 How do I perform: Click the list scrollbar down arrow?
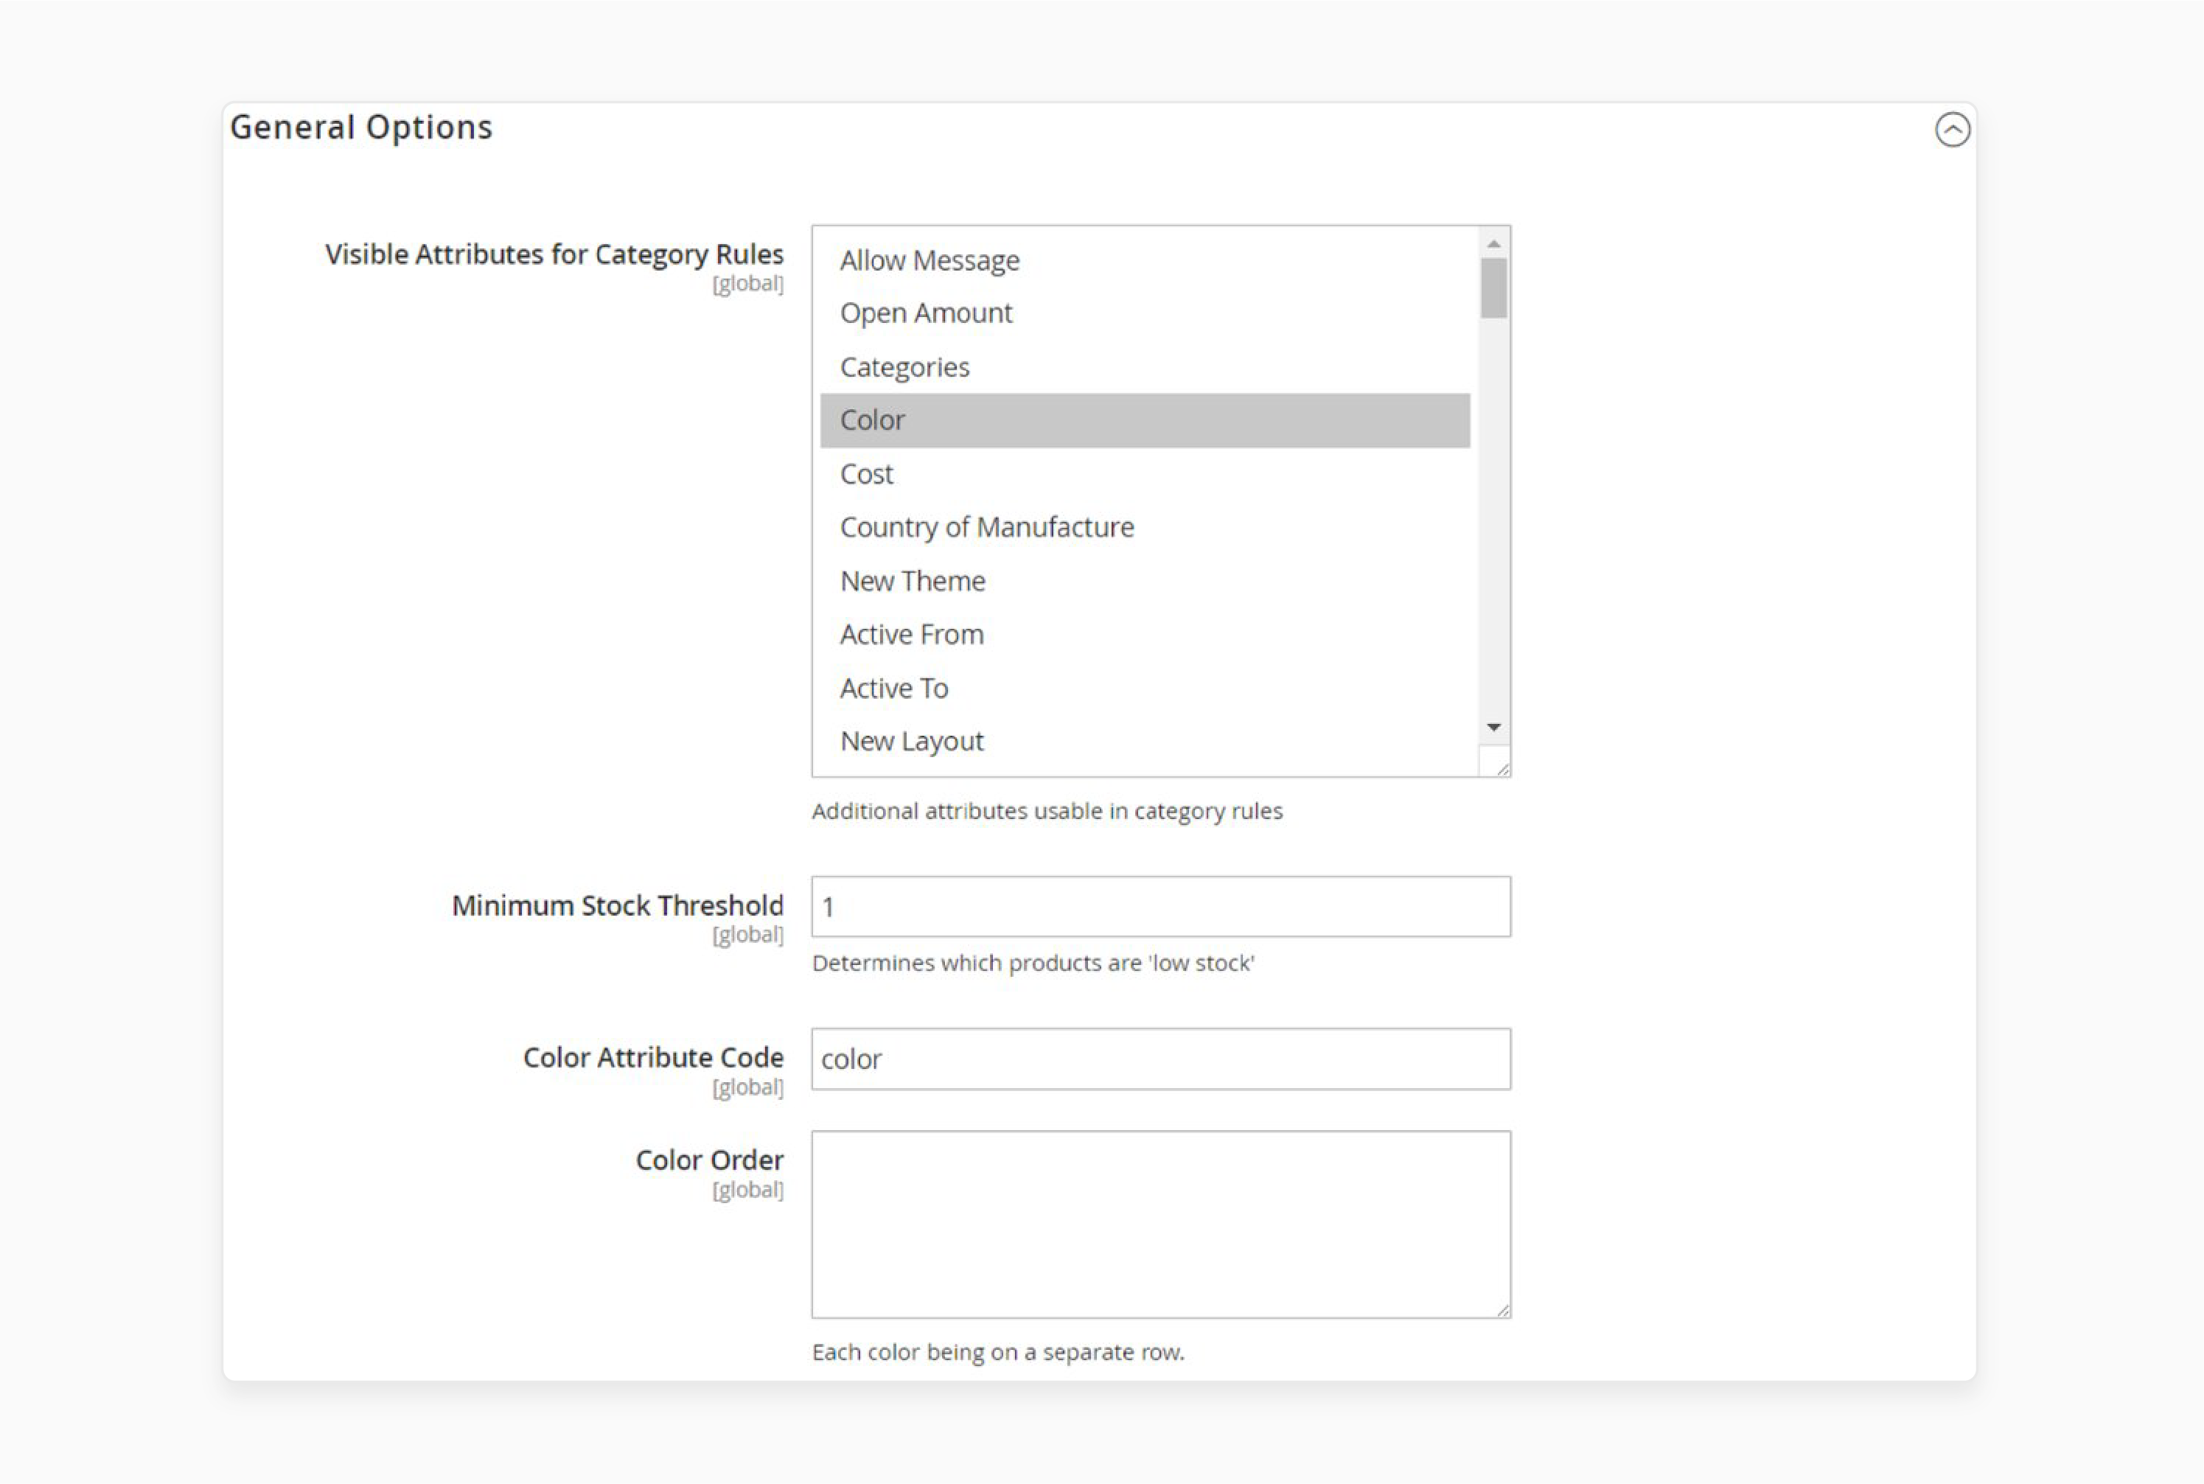[x=1493, y=727]
